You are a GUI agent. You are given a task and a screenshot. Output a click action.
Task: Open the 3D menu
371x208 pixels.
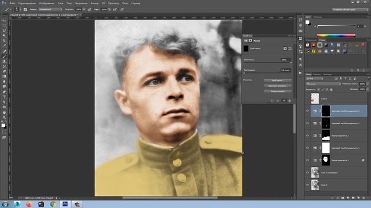103,3
